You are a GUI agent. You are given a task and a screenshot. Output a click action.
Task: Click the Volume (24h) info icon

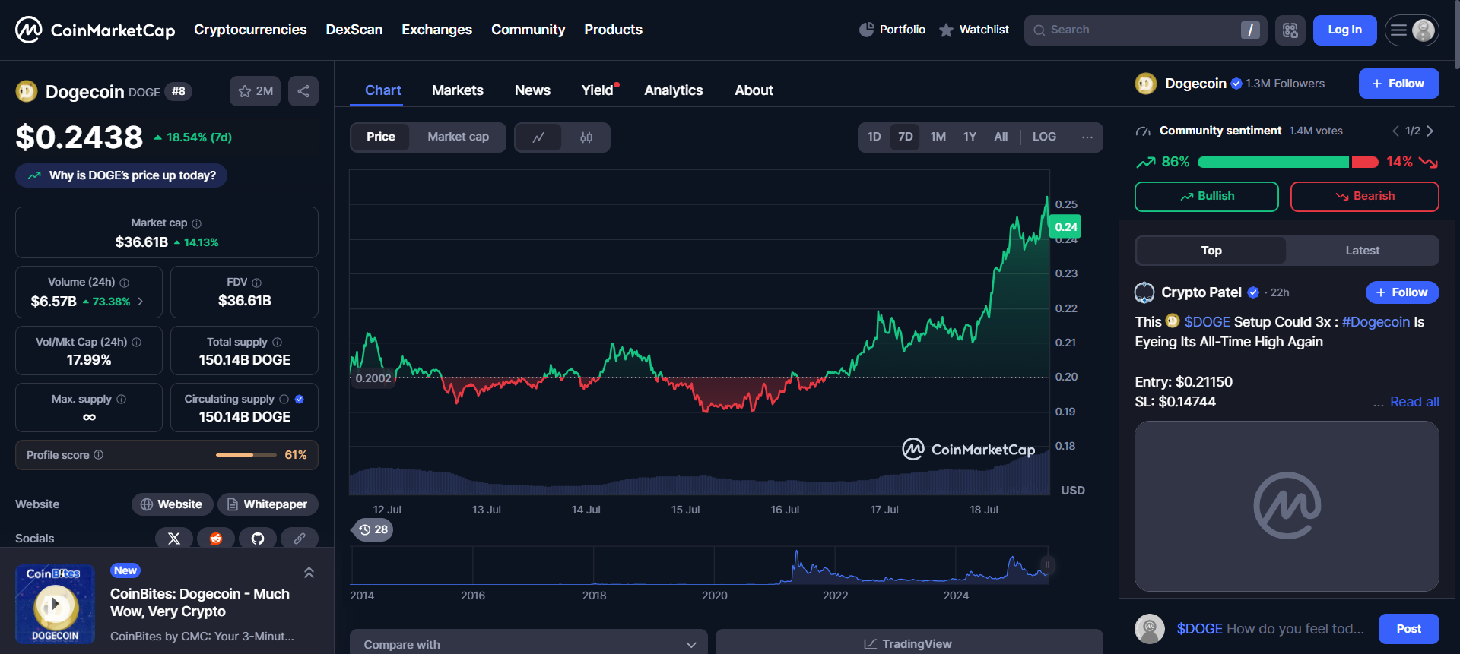coord(125,283)
